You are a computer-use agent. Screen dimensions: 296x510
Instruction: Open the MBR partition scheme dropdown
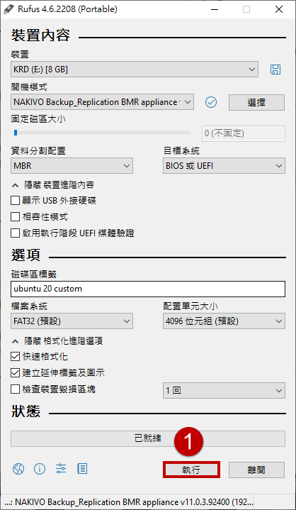click(72, 166)
